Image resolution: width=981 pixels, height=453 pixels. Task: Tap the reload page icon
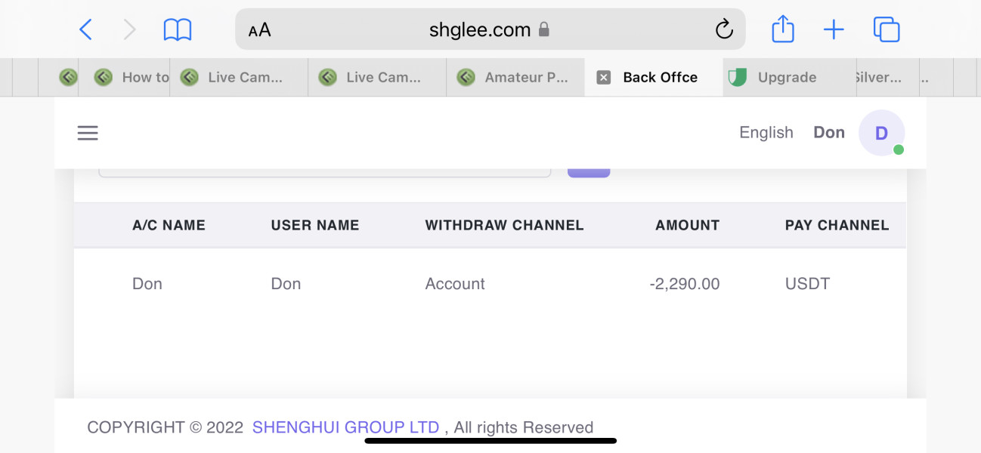coord(723,30)
